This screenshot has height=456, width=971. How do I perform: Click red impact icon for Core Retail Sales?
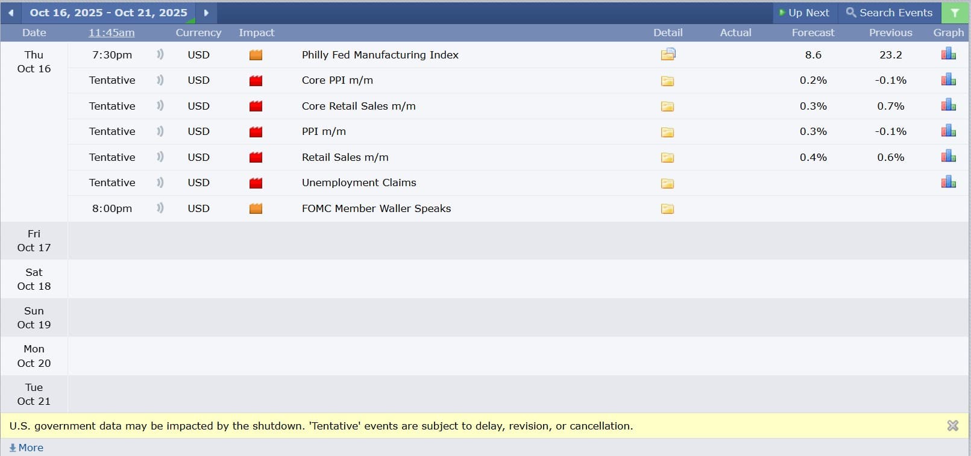(x=256, y=107)
